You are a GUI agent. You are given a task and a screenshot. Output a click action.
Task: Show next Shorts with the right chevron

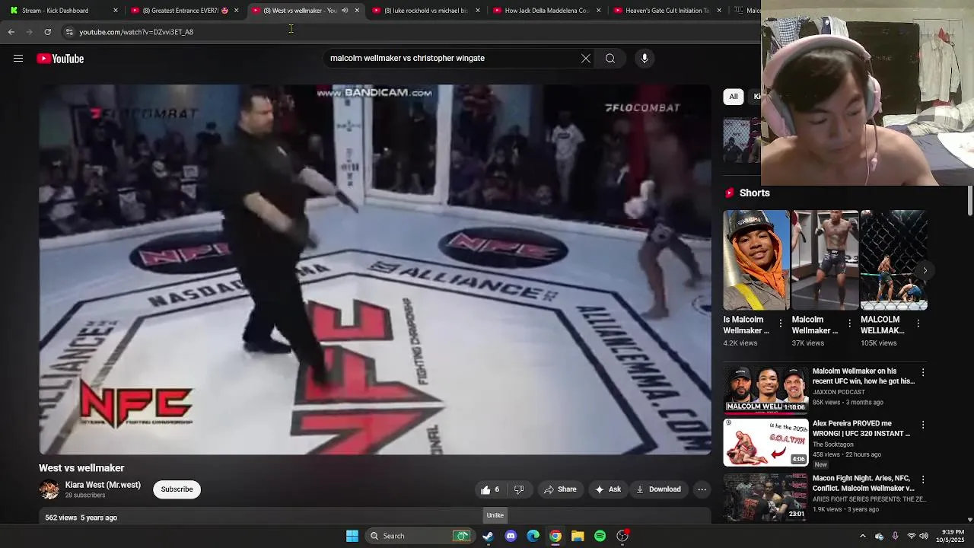click(x=925, y=270)
